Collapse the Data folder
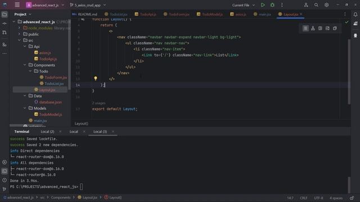This screenshot has height=202, width=360. click(x=25, y=96)
